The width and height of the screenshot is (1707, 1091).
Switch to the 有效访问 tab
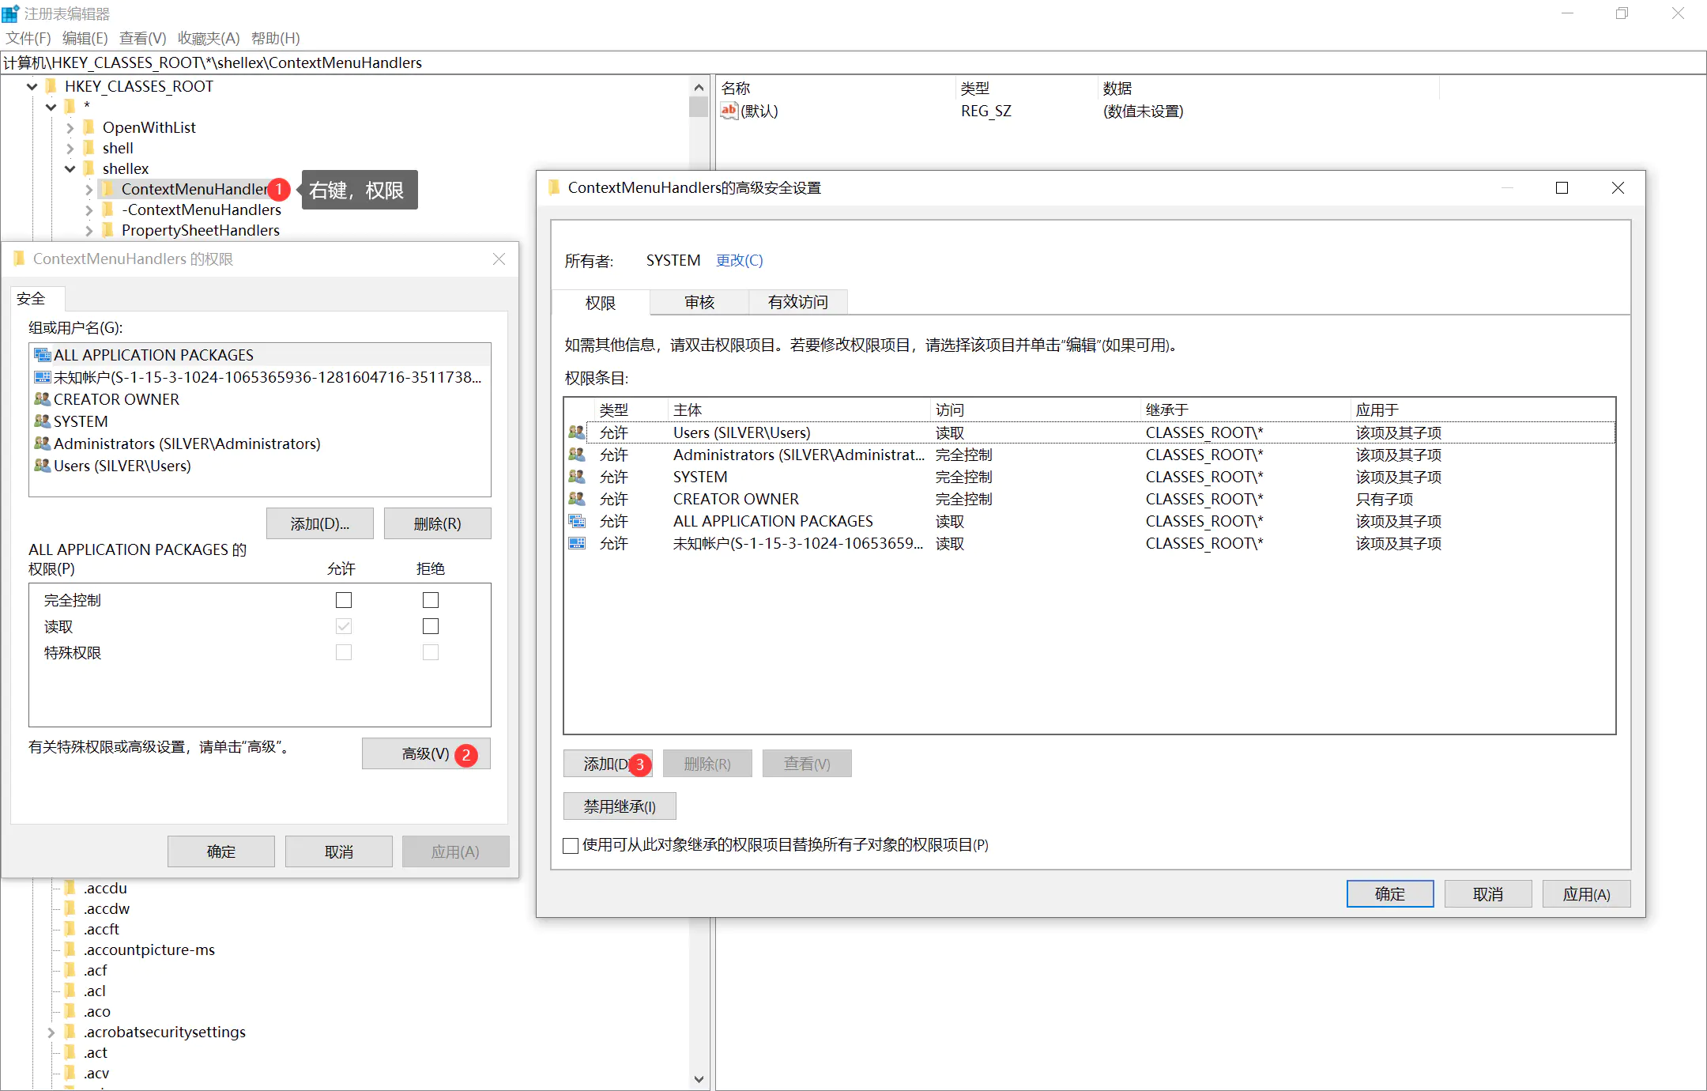pyautogui.click(x=797, y=302)
